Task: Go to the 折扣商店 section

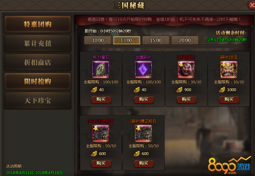Action: point(38,62)
